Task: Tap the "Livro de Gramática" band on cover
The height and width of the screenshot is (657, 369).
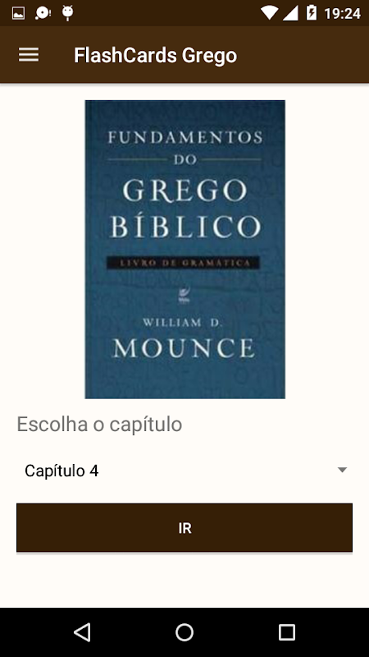Action: pyautogui.click(x=183, y=263)
